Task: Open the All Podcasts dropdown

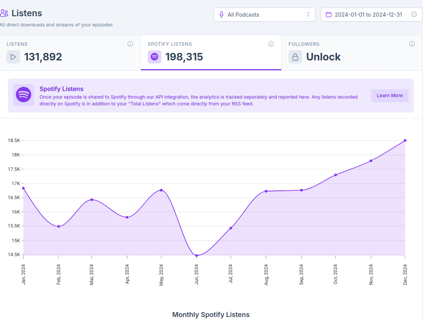Action: pos(264,15)
